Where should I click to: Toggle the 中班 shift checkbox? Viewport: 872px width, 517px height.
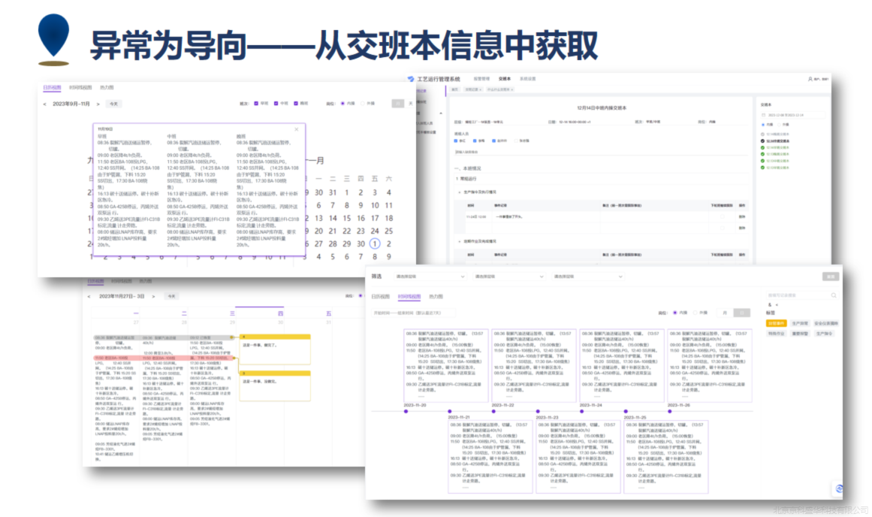click(276, 104)
